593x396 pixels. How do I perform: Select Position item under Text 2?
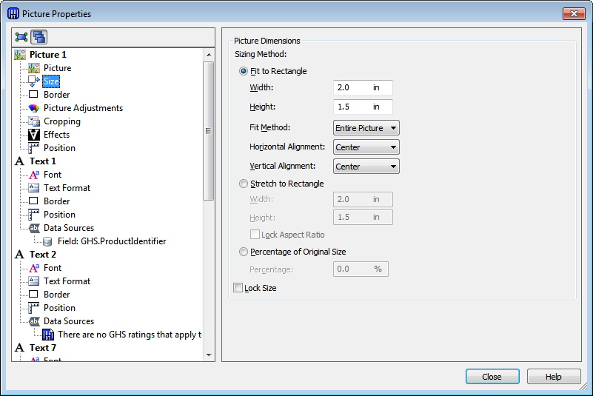[x=59, y=308]
